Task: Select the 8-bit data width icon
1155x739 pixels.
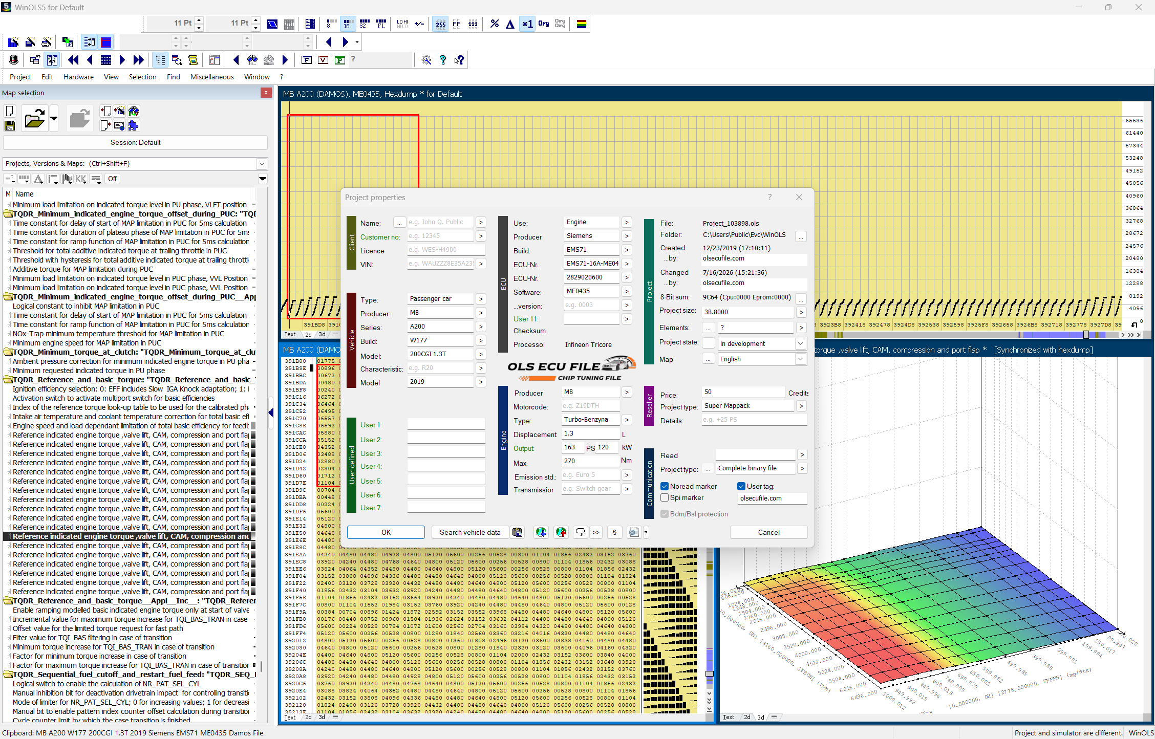Action: (331, 24)
